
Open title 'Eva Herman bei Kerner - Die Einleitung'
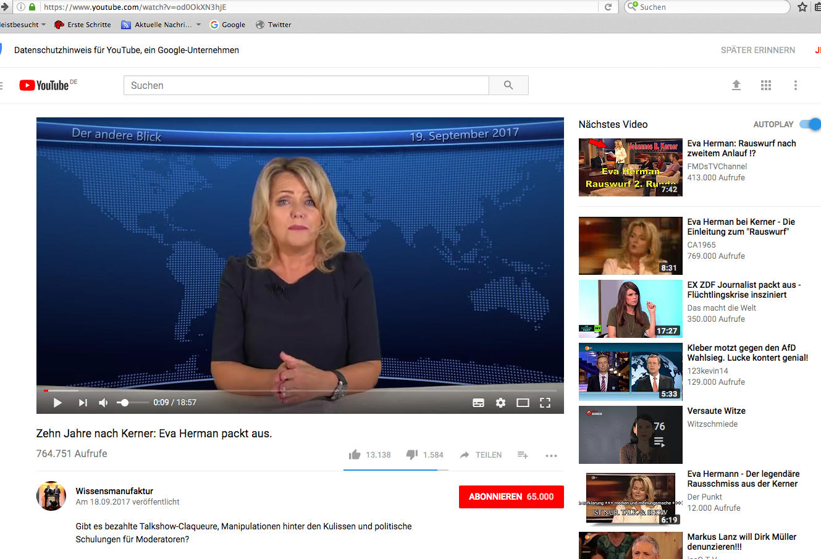click(741, 227)
